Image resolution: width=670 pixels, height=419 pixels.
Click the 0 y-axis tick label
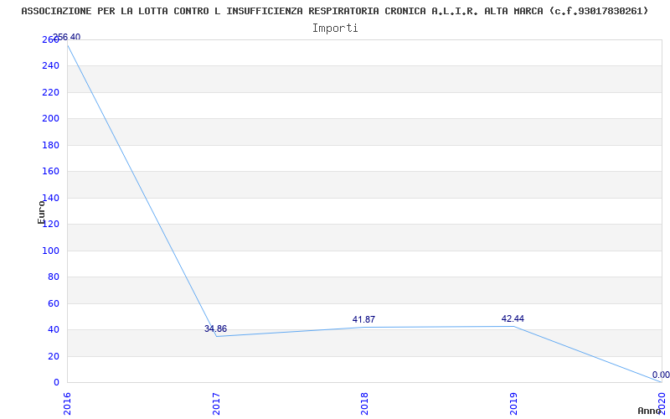point(56,383)
